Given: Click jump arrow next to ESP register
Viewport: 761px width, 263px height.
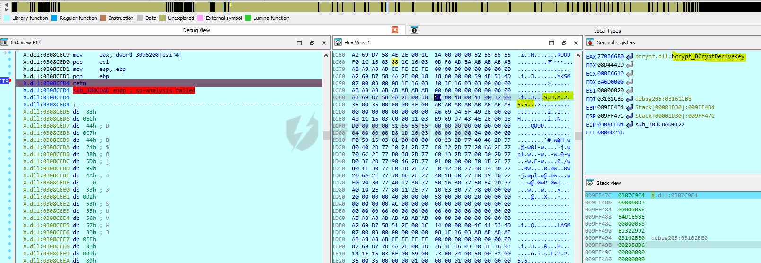Looking at the screenshot, I should click(x=630, y=116).
